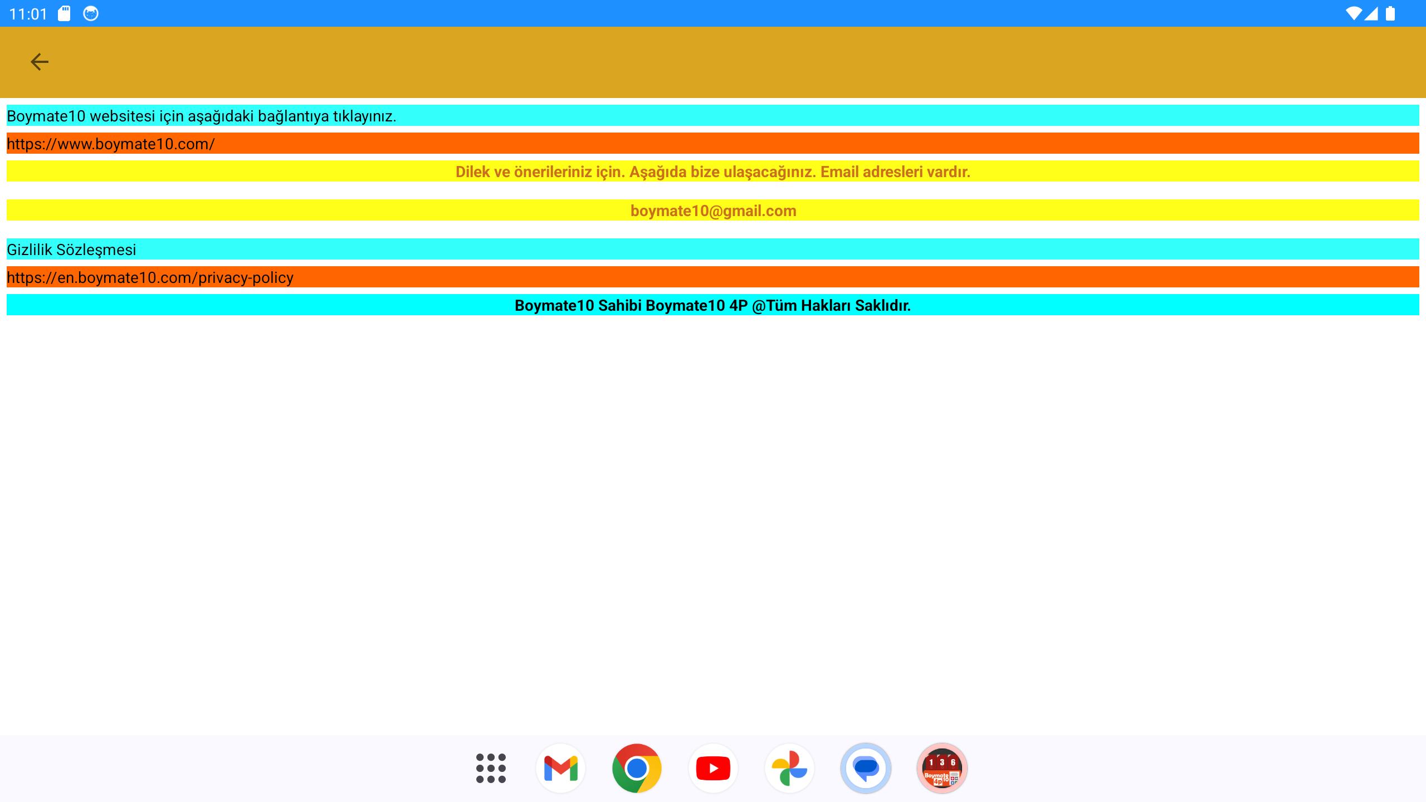Tap 'Boymate10 Sahibi Boymate10 4P' copyright line
1426x802 pixels.
pyautogui.click(x=713, y=305)
